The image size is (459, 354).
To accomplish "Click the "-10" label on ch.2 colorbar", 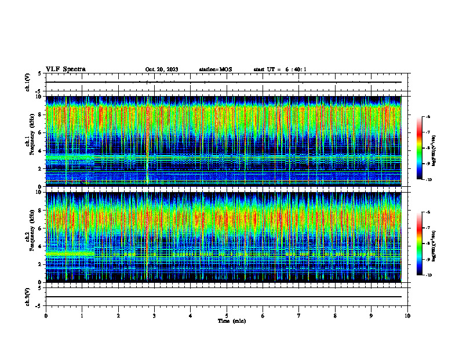I will click(428, 275).
